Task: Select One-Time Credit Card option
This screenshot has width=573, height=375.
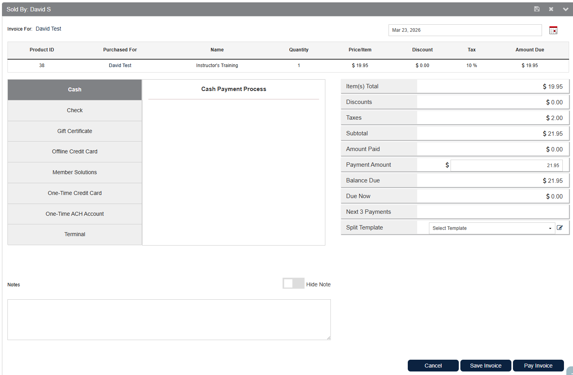Action: [x=75, y=193]
